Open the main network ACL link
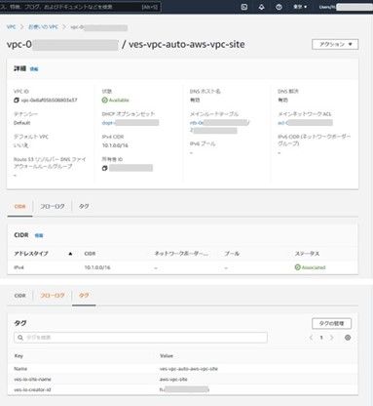The width and height of the screenshot is (373, 406). click(305, 123)
